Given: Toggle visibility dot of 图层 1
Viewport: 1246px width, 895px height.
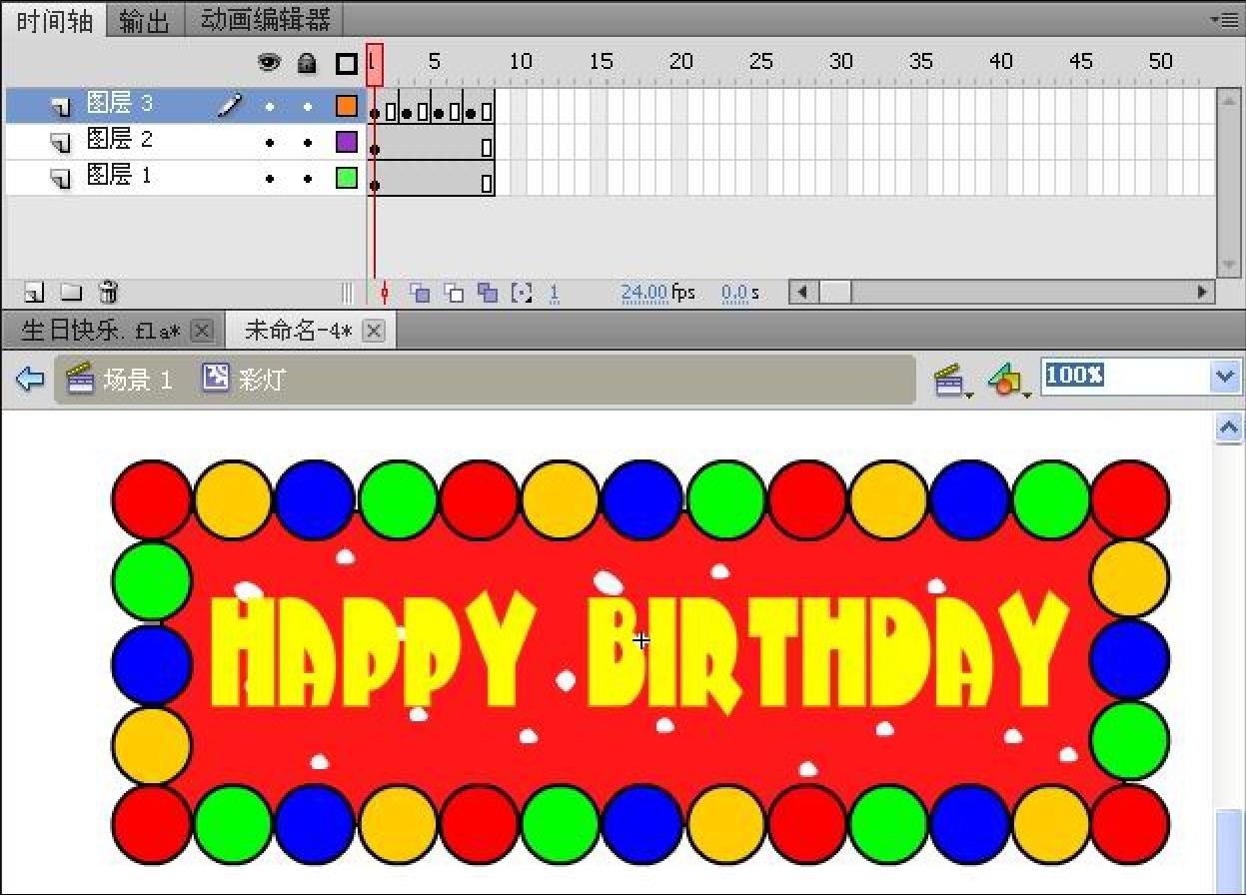Looking at the screenshot, I should pyautogui.click(x=269, y=180).
